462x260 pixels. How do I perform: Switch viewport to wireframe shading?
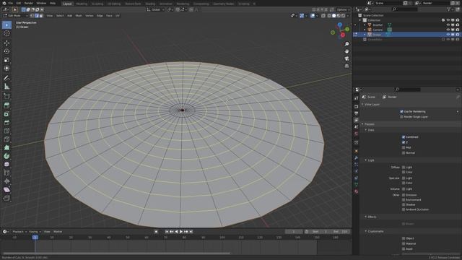click(329, 16)
